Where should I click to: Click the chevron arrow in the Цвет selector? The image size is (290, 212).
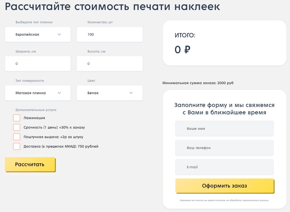click(131, 93)
